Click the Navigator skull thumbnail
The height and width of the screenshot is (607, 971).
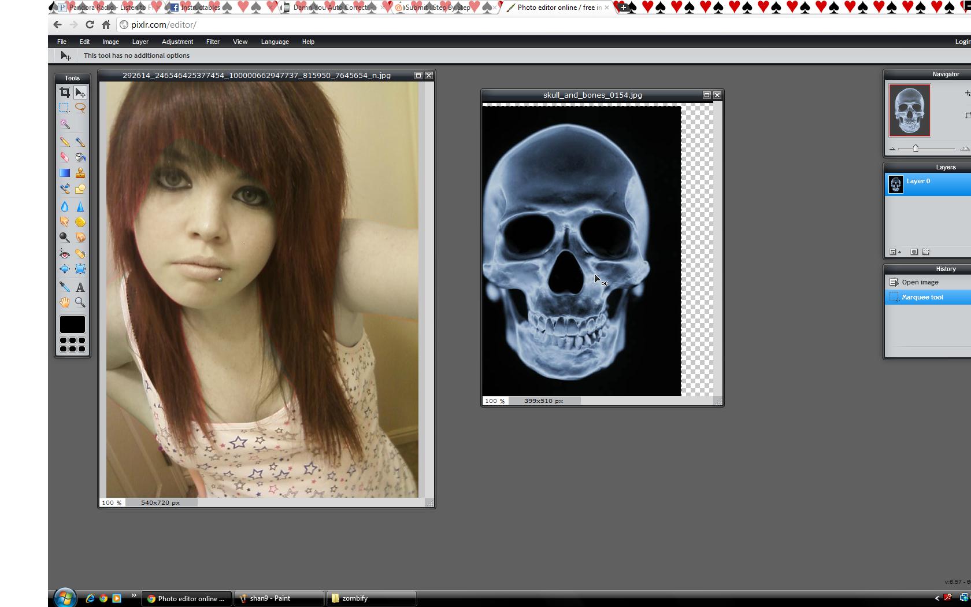coord(910,110)
